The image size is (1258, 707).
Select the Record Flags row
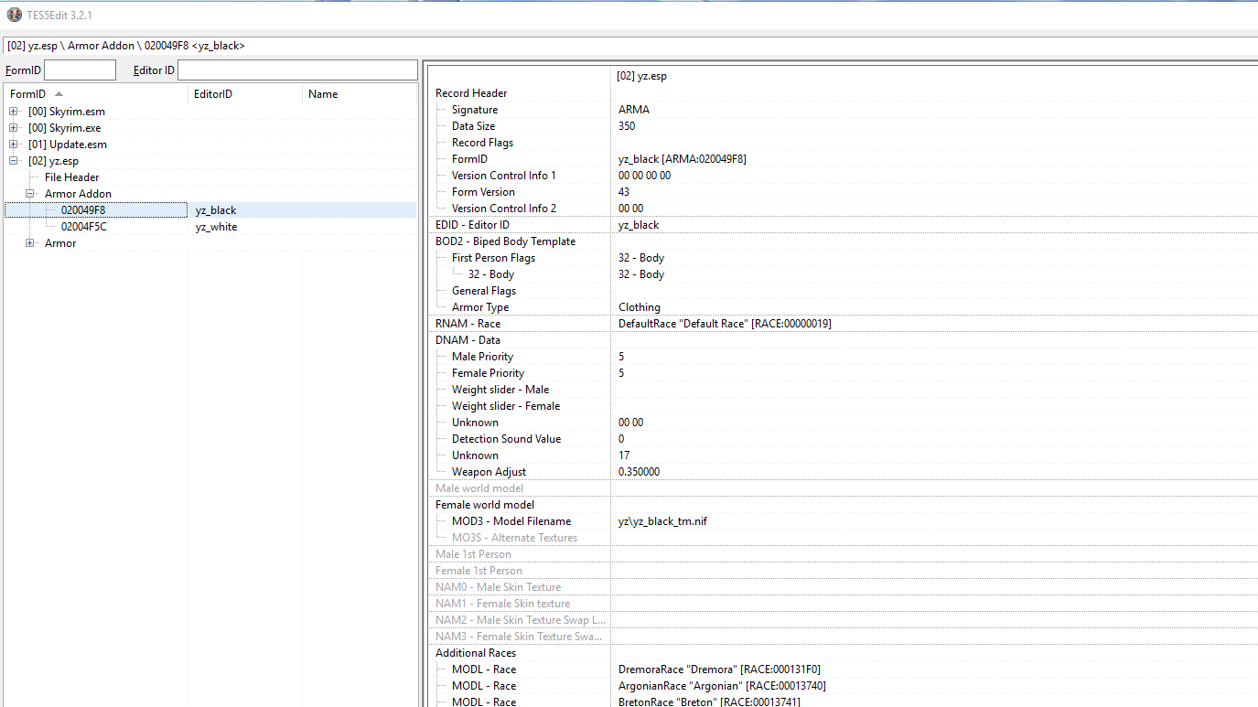[x=842, y=143]
